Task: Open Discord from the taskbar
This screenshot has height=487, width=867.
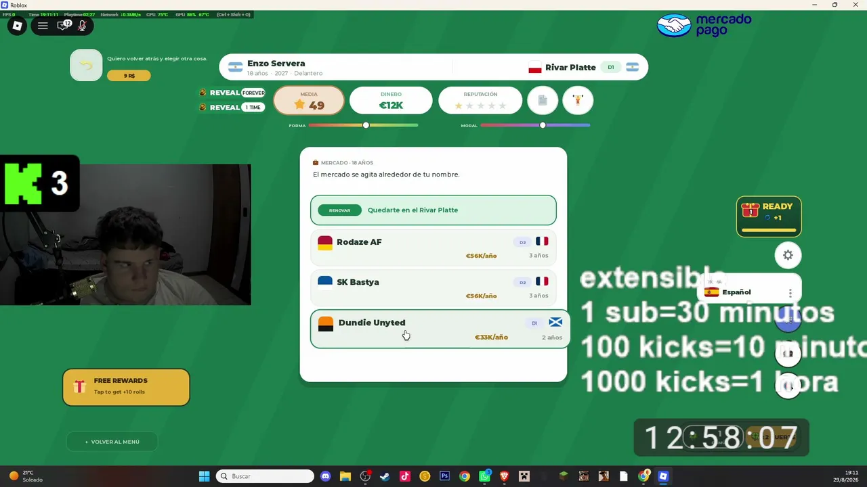Action: (x=326, y=476)
